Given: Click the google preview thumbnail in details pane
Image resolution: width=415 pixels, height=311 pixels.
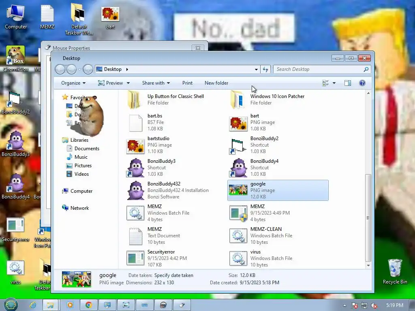Looking at the screenshot, I should 77,279.
